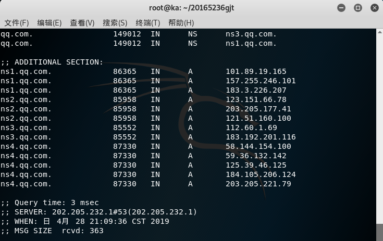Screen dimensions: 383x241
Task: Click the SERVER: 202.205.232.1#53 line
Action: pyautogui.click(x=98, y=212)
